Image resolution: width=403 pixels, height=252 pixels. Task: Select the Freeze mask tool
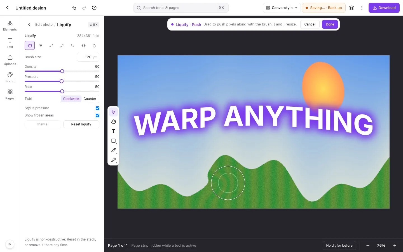(83, 45)
